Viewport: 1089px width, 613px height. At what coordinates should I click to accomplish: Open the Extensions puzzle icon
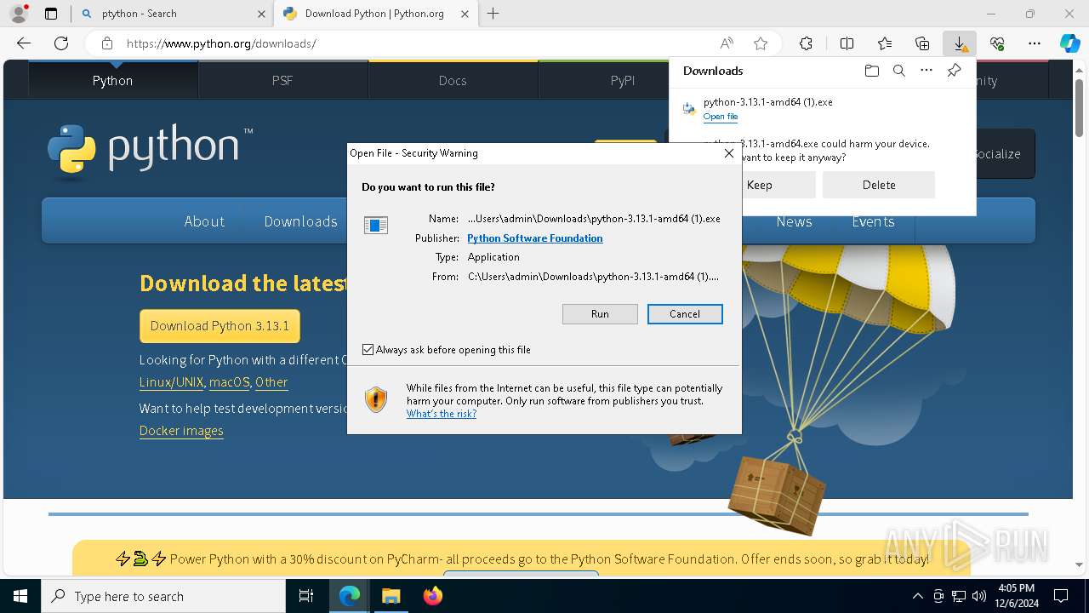click(806, 43)
